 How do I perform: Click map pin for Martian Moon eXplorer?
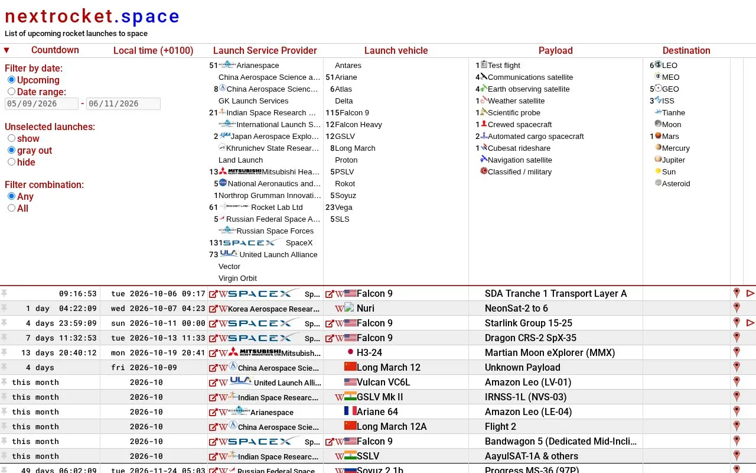coord(737,352)
